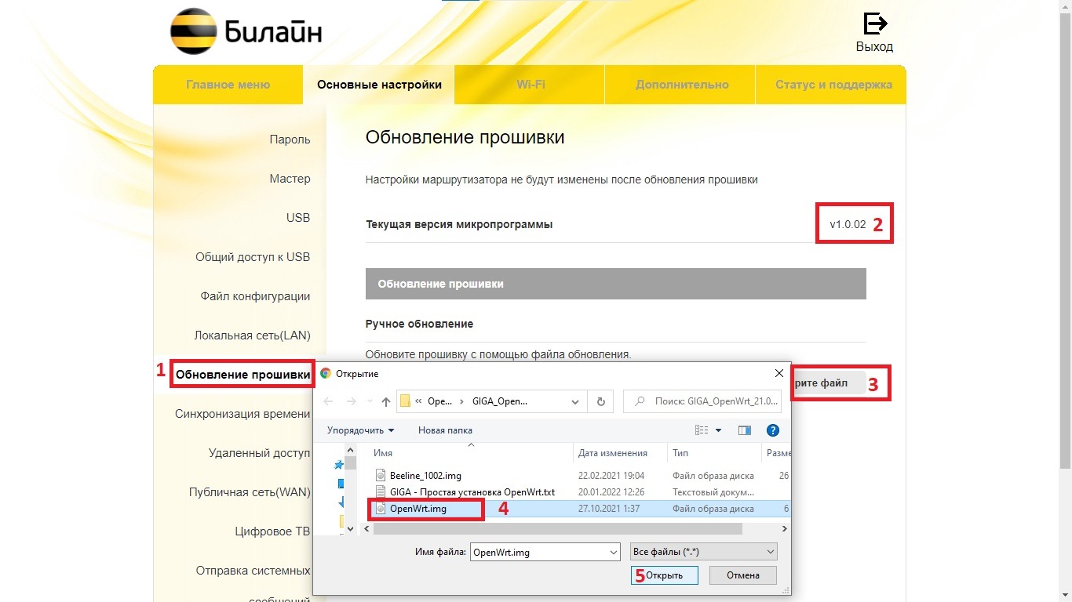Open Синхронизация времени in the sidebar

242,414
